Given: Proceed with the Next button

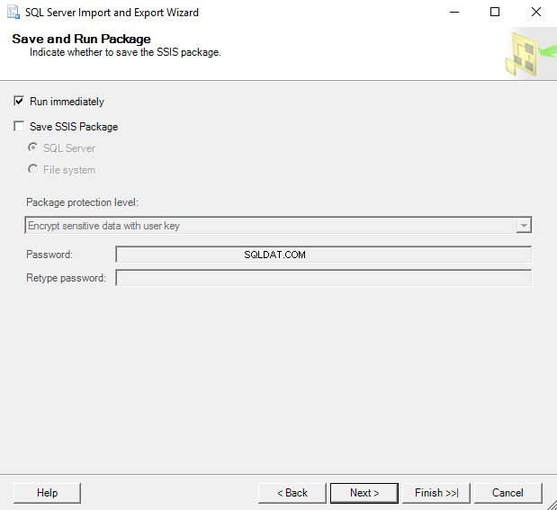Looking at the screenshot, I should (x=364, y=493).
